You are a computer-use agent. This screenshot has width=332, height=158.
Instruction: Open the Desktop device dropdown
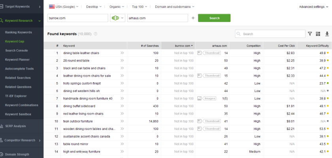94,7
